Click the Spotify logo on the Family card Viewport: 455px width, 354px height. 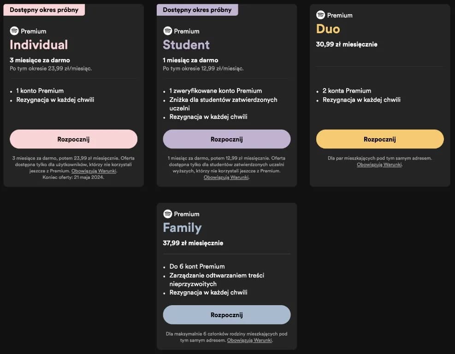point(167,214)
